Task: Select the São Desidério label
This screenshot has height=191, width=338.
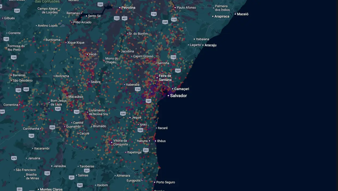Action: (23, 80)
